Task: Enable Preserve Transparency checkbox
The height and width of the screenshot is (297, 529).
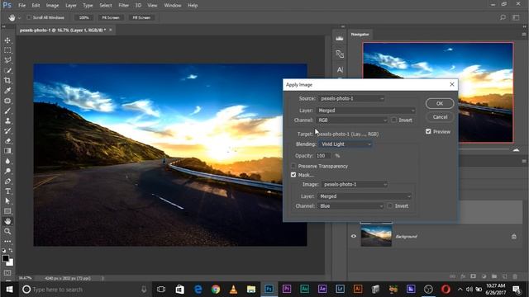Action: pyautogui.click(x=293, y=166)
